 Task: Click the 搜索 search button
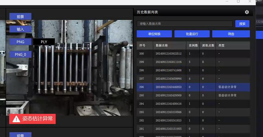pos(242,24)
